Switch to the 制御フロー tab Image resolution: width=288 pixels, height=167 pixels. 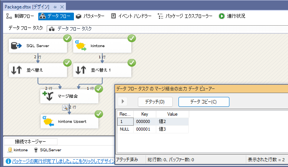pyautogui.click(x=20, y=16)
